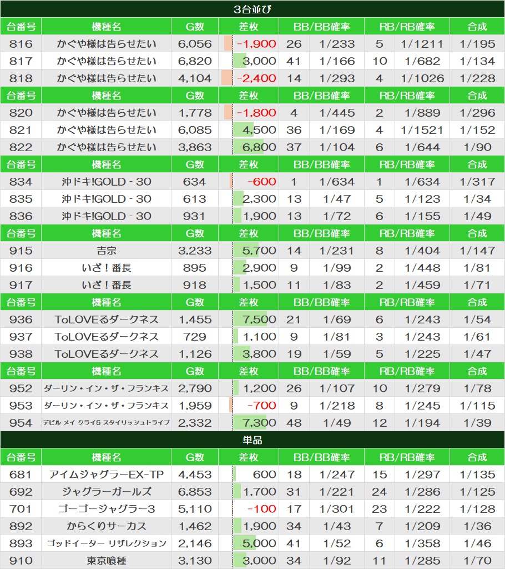This screenshot has width=505, height=569.
Task: Click ゴッドイーター リザレクション name in row 893
Action: (106, 543)
